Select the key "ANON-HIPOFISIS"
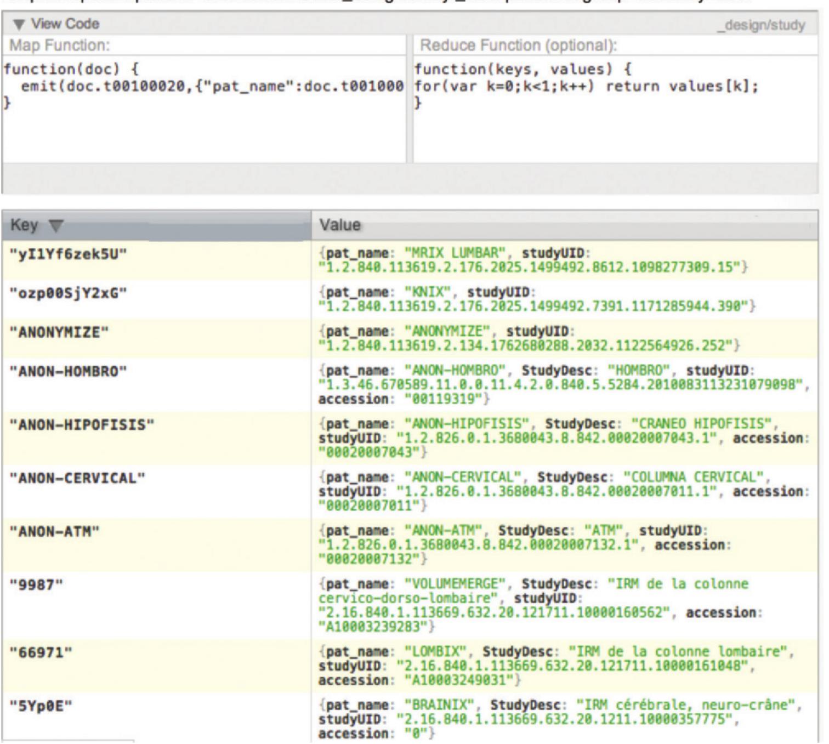The image size is (829, 744). (82, 425)
